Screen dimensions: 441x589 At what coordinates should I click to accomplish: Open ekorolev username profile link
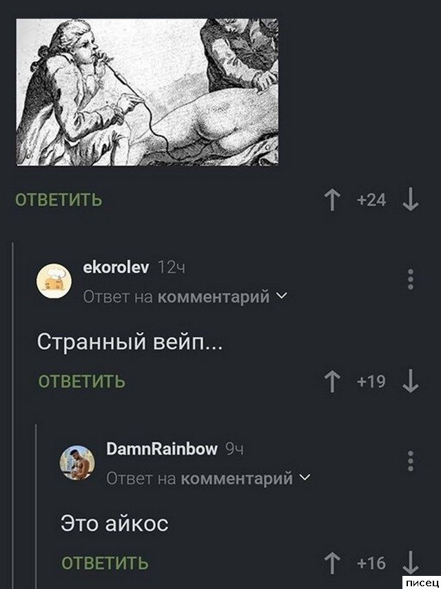[116, 267]
